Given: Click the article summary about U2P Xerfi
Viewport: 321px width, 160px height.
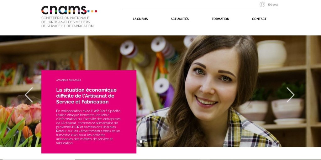Looking at the screenshot, I should coord(88,127).
